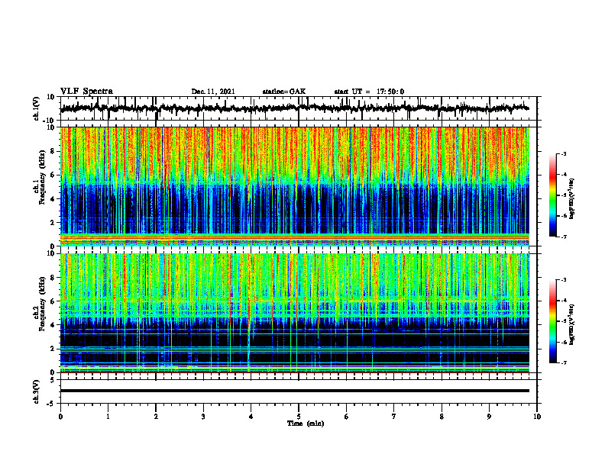
Task: Click the "VLF Spectra" plot title
Action: [86, 92]
